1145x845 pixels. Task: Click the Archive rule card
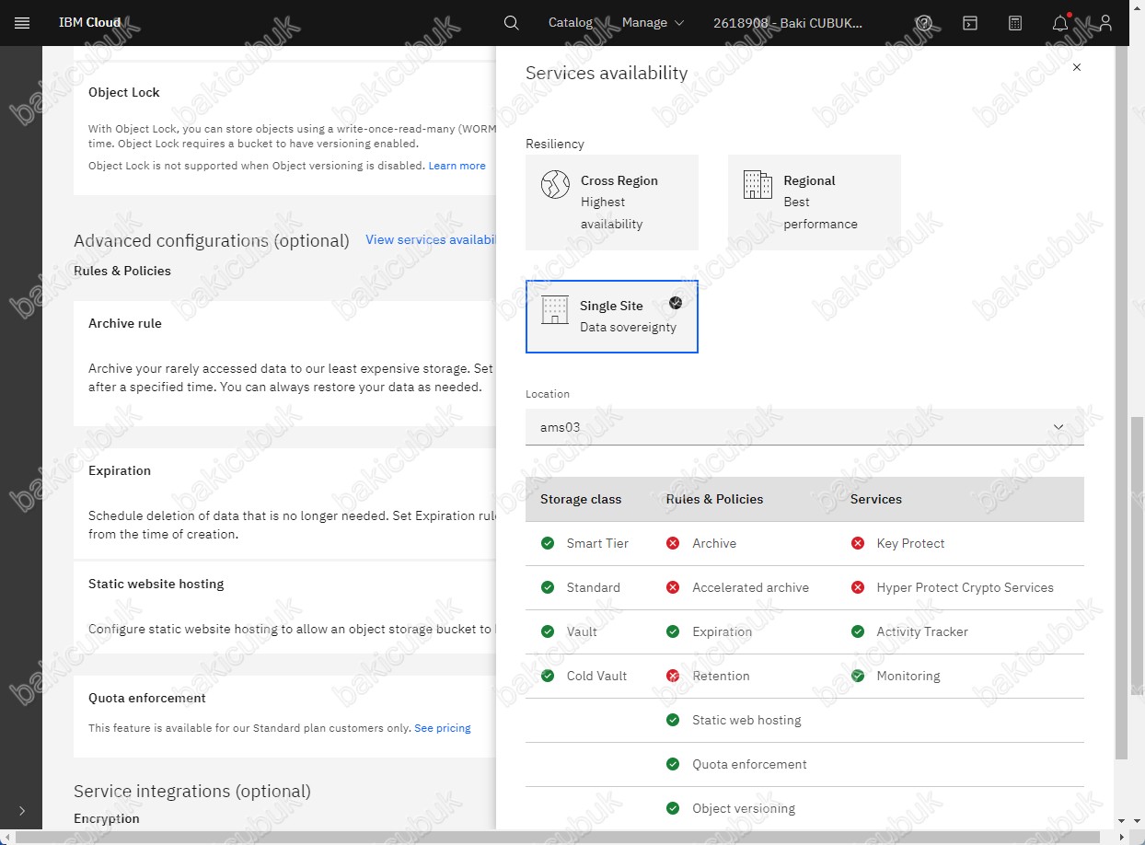pos(284,364)
